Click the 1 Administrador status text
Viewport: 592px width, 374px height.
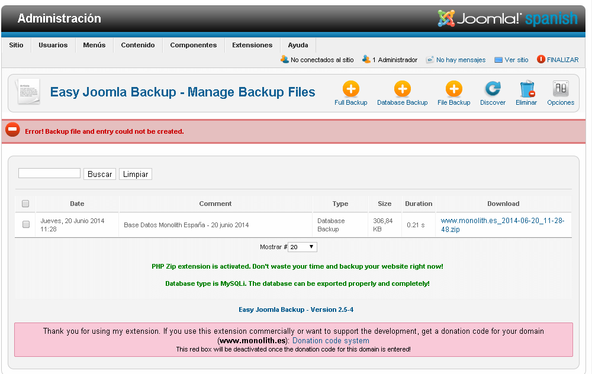coord(394,60)
